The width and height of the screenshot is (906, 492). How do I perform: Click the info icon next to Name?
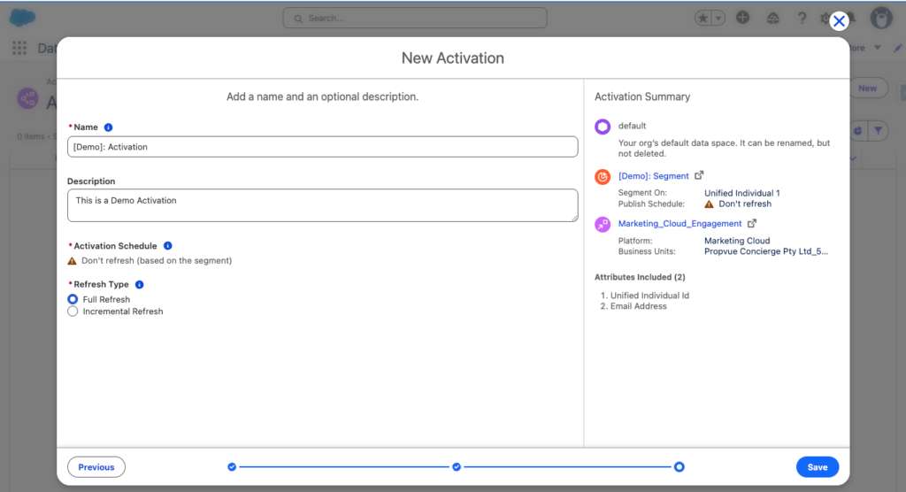click(109, 127)
